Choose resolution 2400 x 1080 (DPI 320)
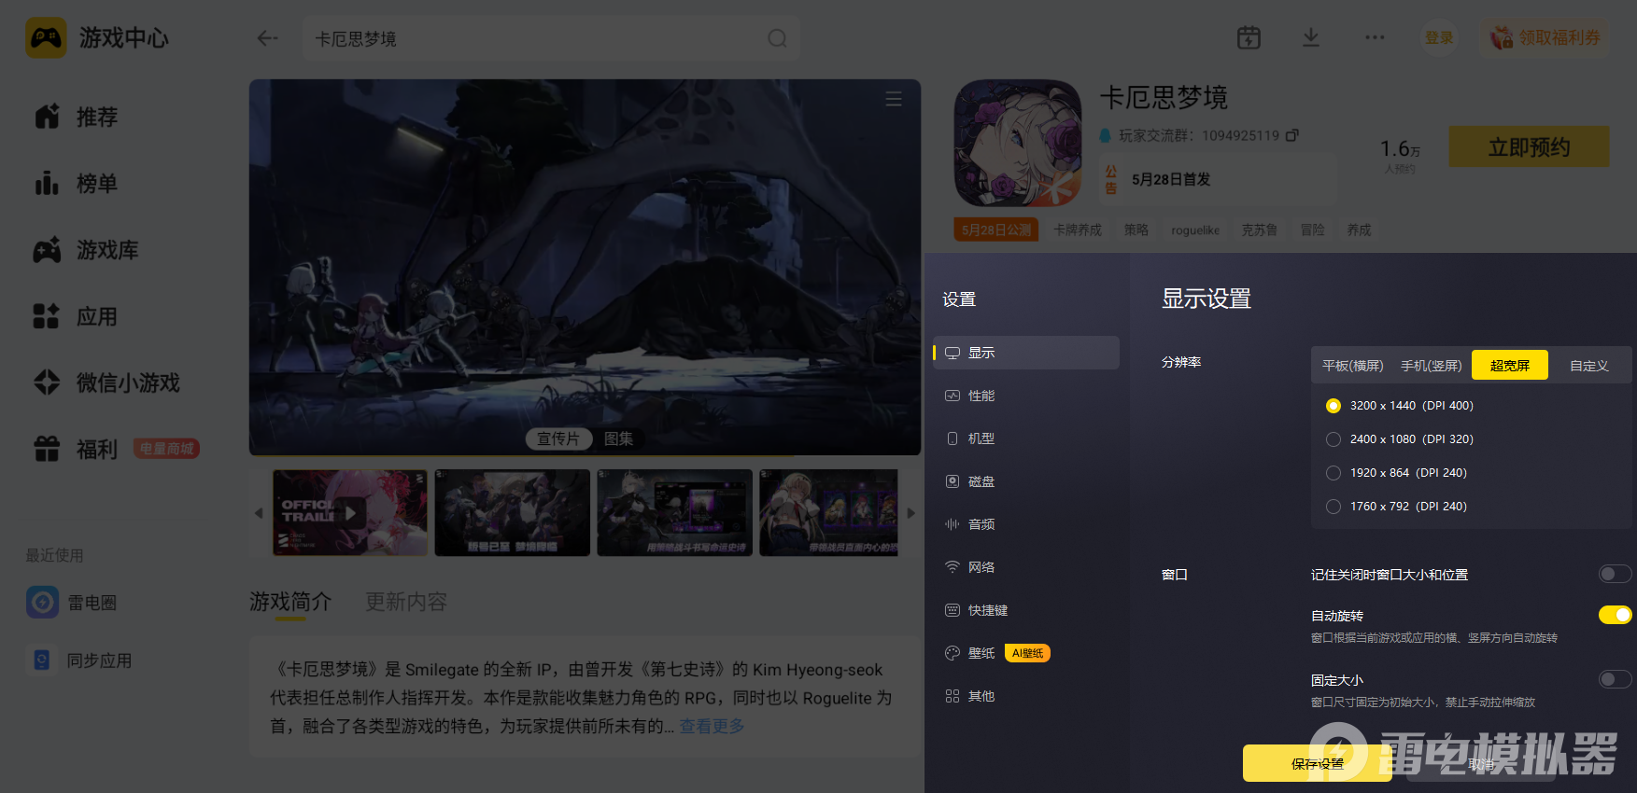 coord(1334,439)
